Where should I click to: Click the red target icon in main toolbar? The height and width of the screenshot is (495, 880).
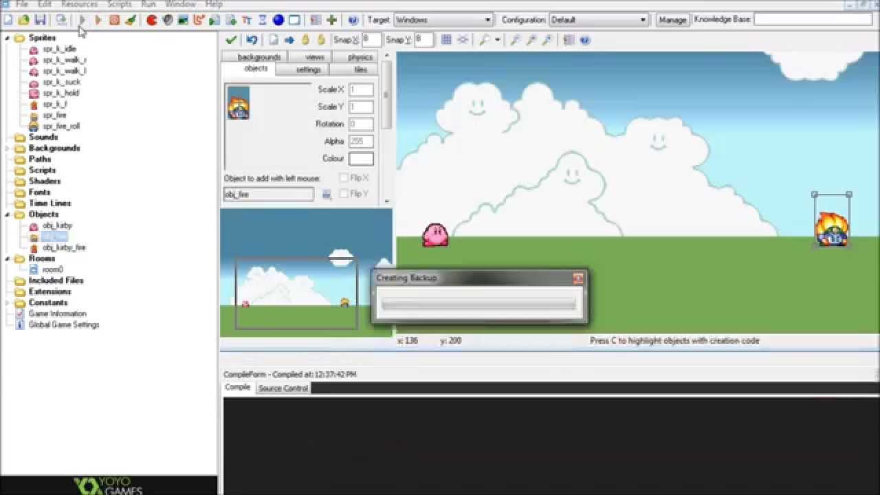(x=114, y=20)
